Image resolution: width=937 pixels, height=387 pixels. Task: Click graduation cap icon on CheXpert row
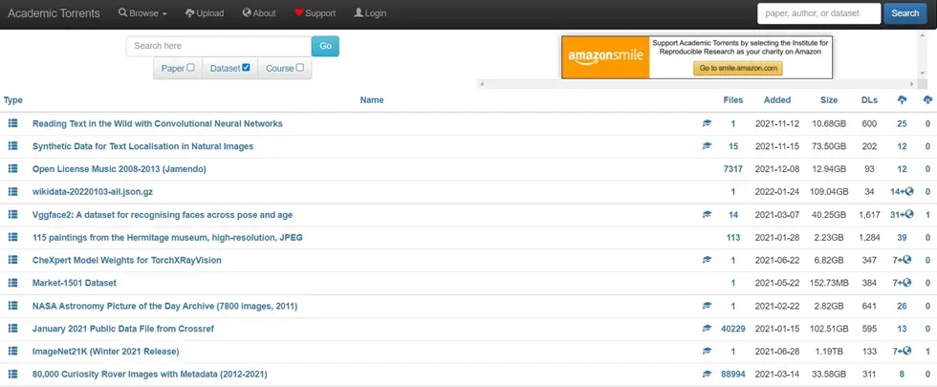click(708, 260)
